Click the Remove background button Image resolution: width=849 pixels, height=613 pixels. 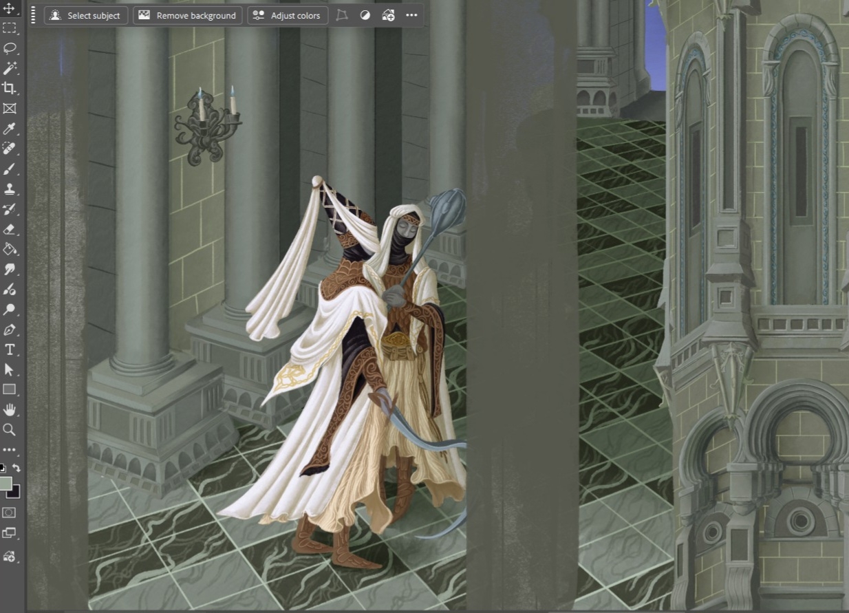187,15
